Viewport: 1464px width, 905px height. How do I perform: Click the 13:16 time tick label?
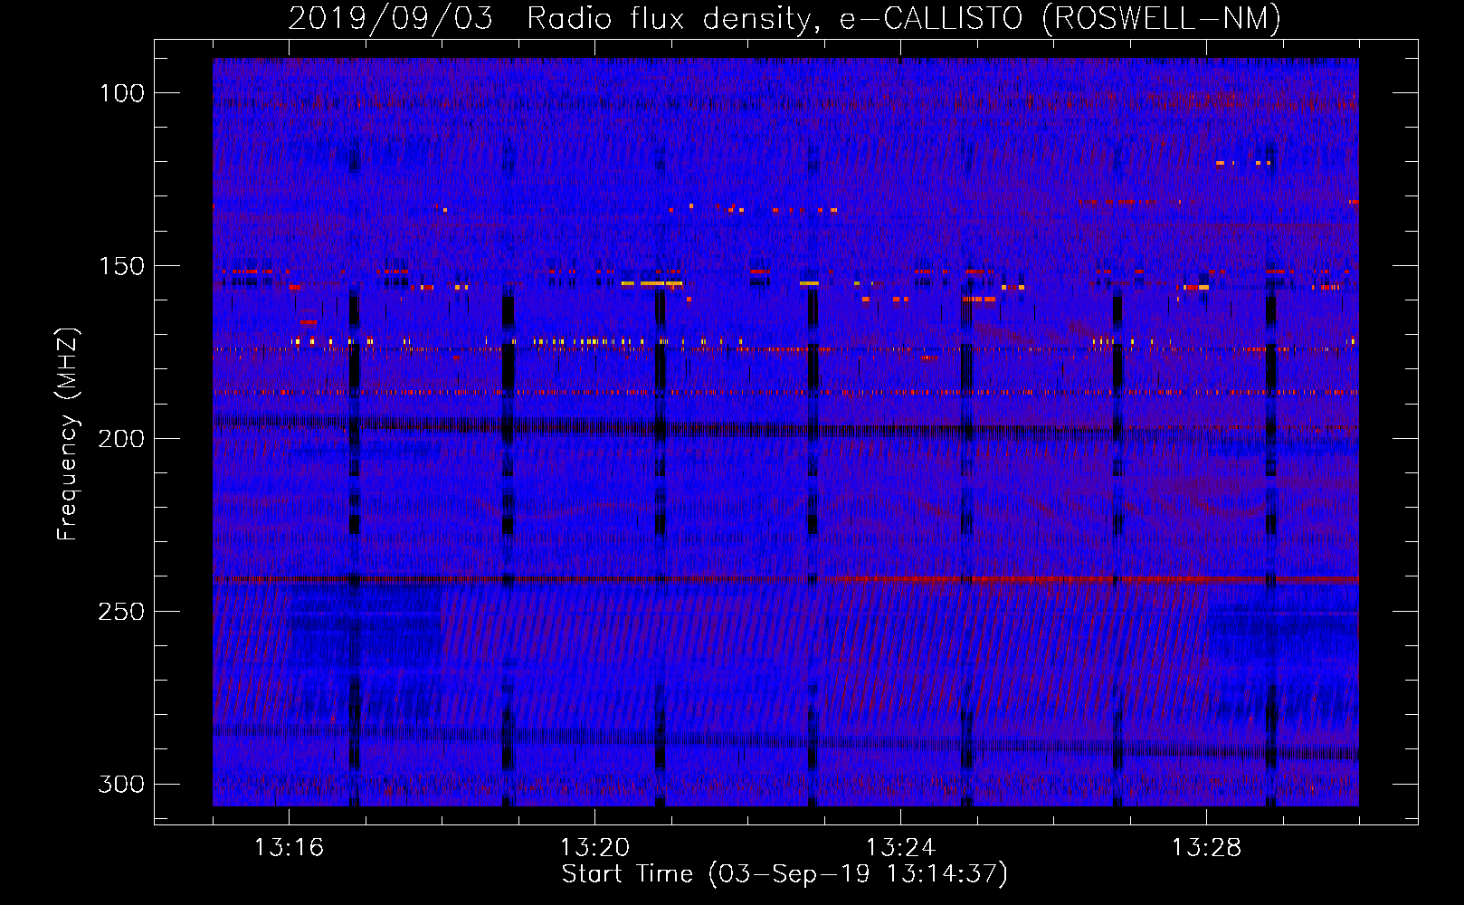tap(289, 848)
